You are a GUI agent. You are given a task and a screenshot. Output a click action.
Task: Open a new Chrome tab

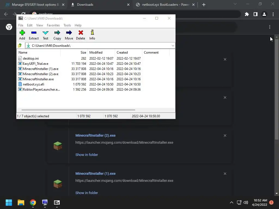pyautogui.click(x=204, y=5)
